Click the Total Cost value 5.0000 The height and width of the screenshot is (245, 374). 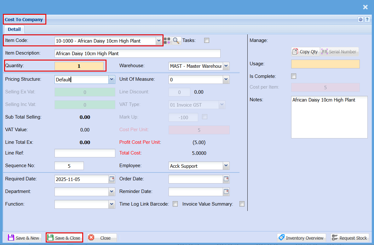(199, 153)
